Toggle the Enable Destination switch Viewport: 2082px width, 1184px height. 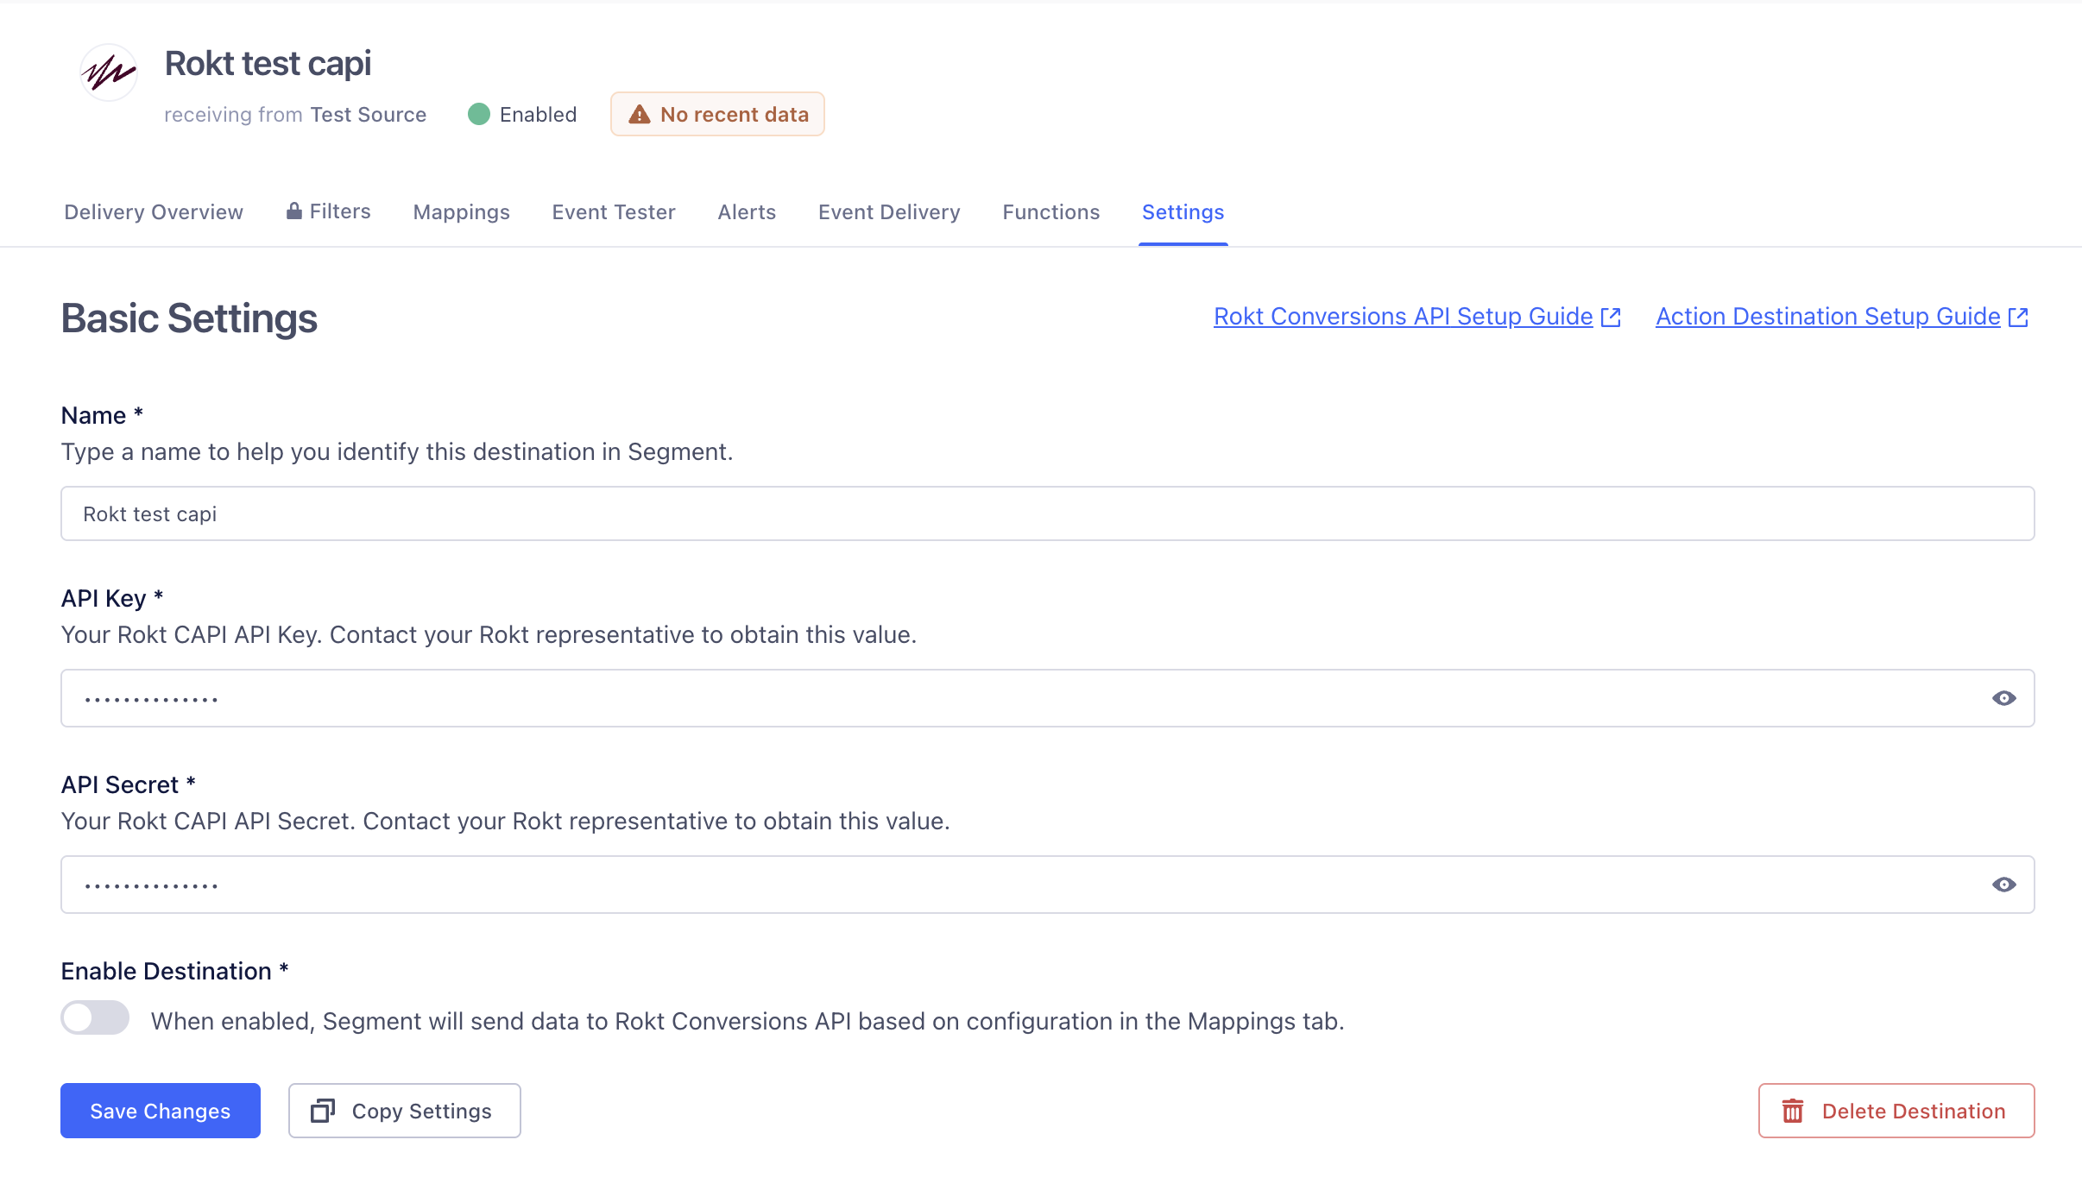pyautogui.click(x=95, y=1018)
